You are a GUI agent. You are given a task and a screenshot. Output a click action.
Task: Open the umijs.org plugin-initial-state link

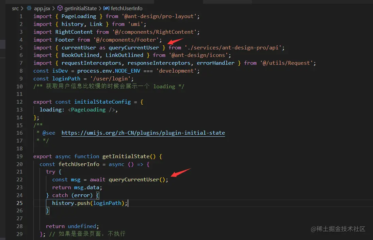click(143, 133)
